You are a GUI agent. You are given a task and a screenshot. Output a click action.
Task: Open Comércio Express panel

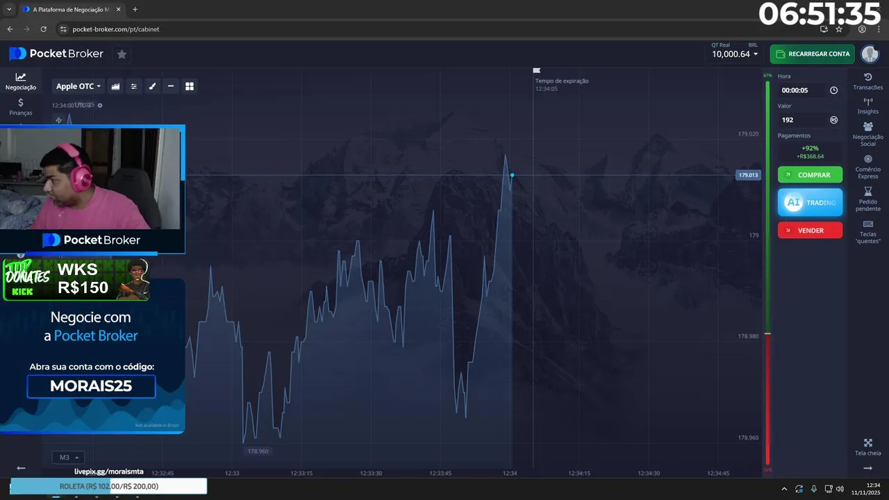tap(868, 167)
